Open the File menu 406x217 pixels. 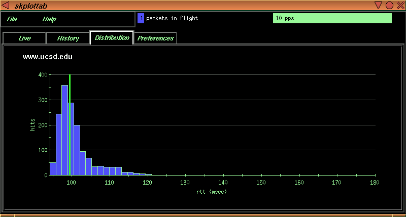click(x=12, y=19)
